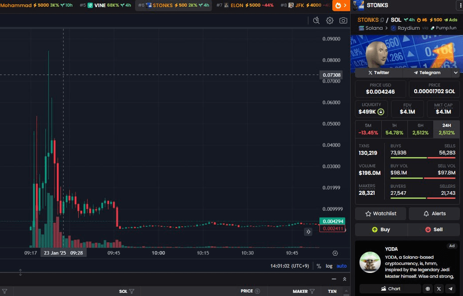This screenshot has height=296, width=463.
Task: Click the TXNS count 130,219
Action: tap(367, 153)
